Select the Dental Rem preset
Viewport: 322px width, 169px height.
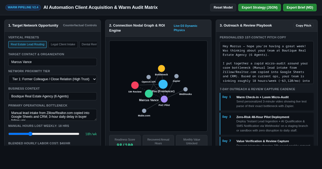click(x=88, y=45)
